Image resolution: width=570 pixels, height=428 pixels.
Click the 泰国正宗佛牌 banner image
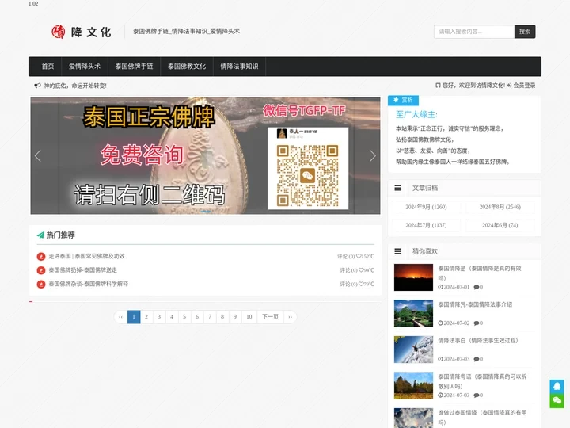coord(205,156)
